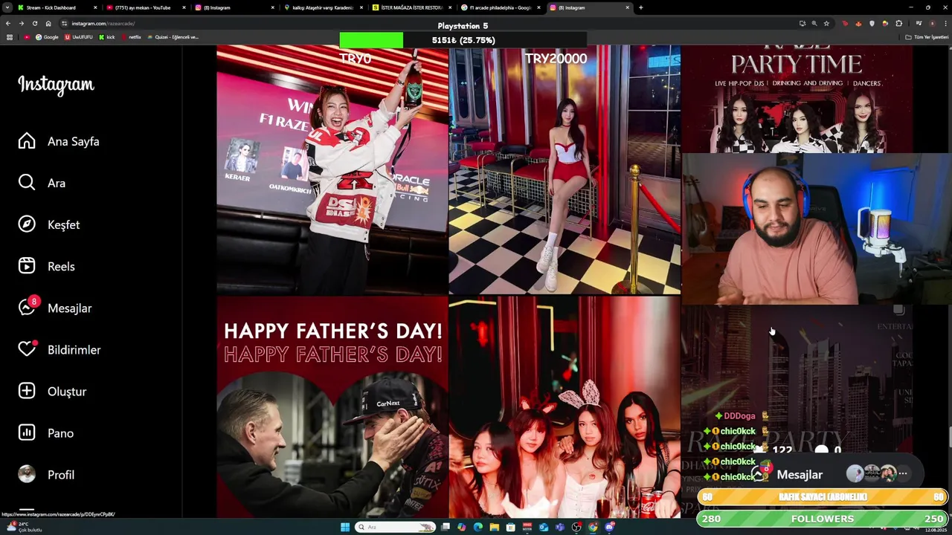The image size is (952, 535).
Task: Open Instagram home via Ana Sayfa
Action: pyautogui.click(x=59, y=141)
